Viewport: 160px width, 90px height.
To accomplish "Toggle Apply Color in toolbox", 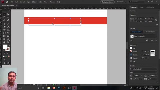I will coord(4,56).
